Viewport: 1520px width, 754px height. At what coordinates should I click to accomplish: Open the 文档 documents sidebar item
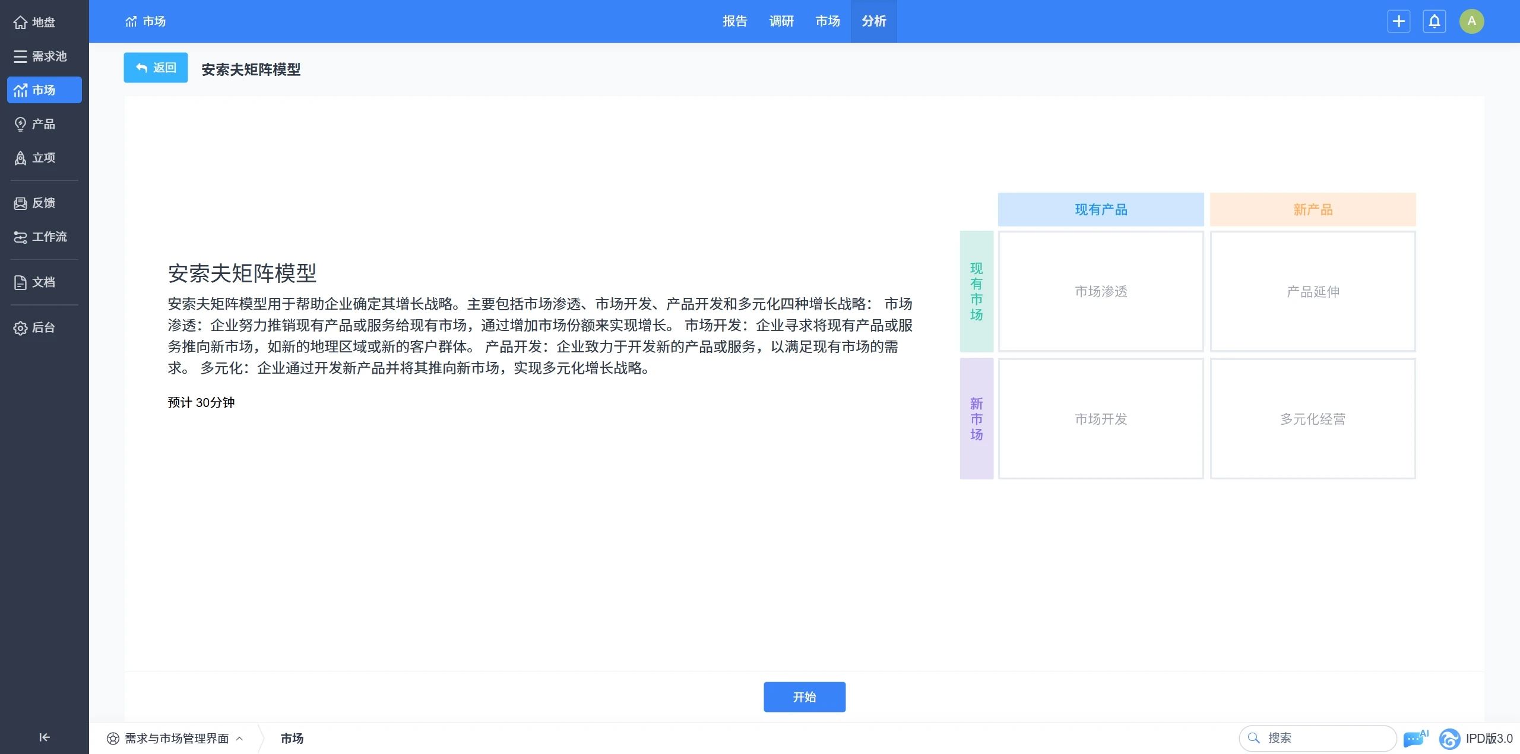(36, 282)
